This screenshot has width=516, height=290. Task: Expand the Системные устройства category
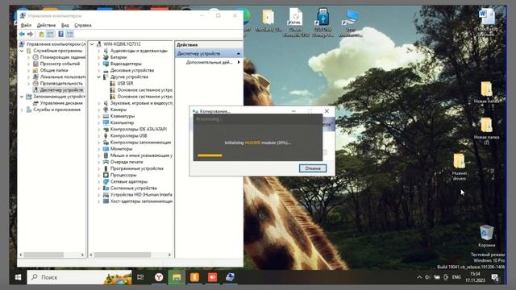[98, 188]
